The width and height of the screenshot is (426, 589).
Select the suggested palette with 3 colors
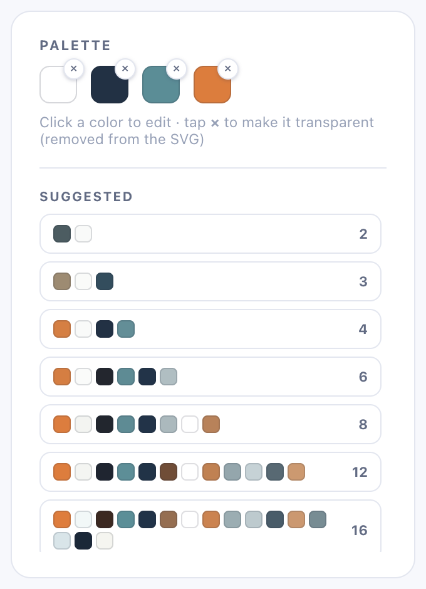coord(210,281)
